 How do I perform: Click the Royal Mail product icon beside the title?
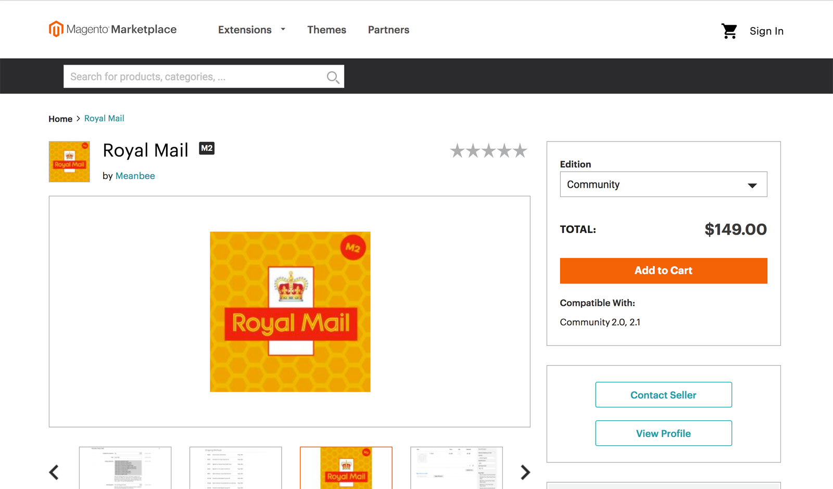click(69, 162)
